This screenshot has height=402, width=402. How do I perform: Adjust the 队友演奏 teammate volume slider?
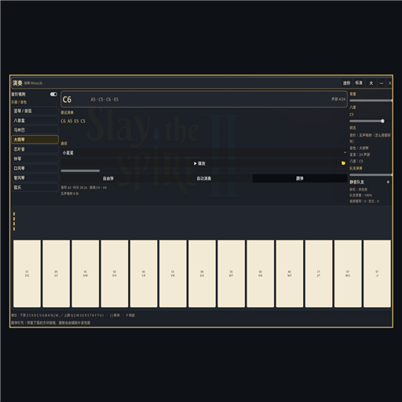pos(371,175)
